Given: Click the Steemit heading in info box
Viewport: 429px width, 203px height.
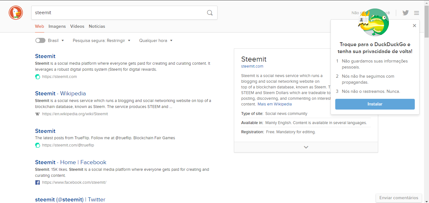Looking at the screenshot, I should tap(254, 59).
